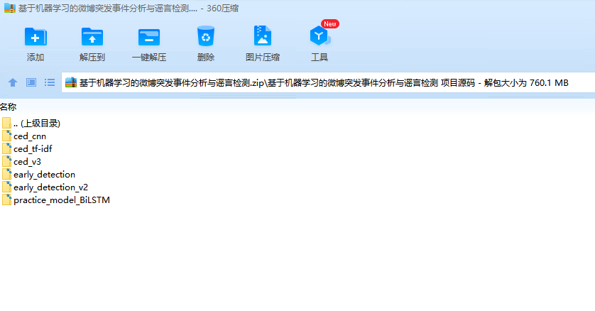This screenshot has height=311, width=595.
Task: Click the 删除 (Delete) trash icon
Action: pos(206,36)
